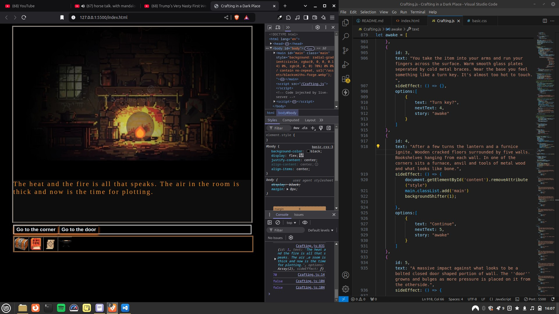Expand the logged console object arrow

[x=275, y=259]
